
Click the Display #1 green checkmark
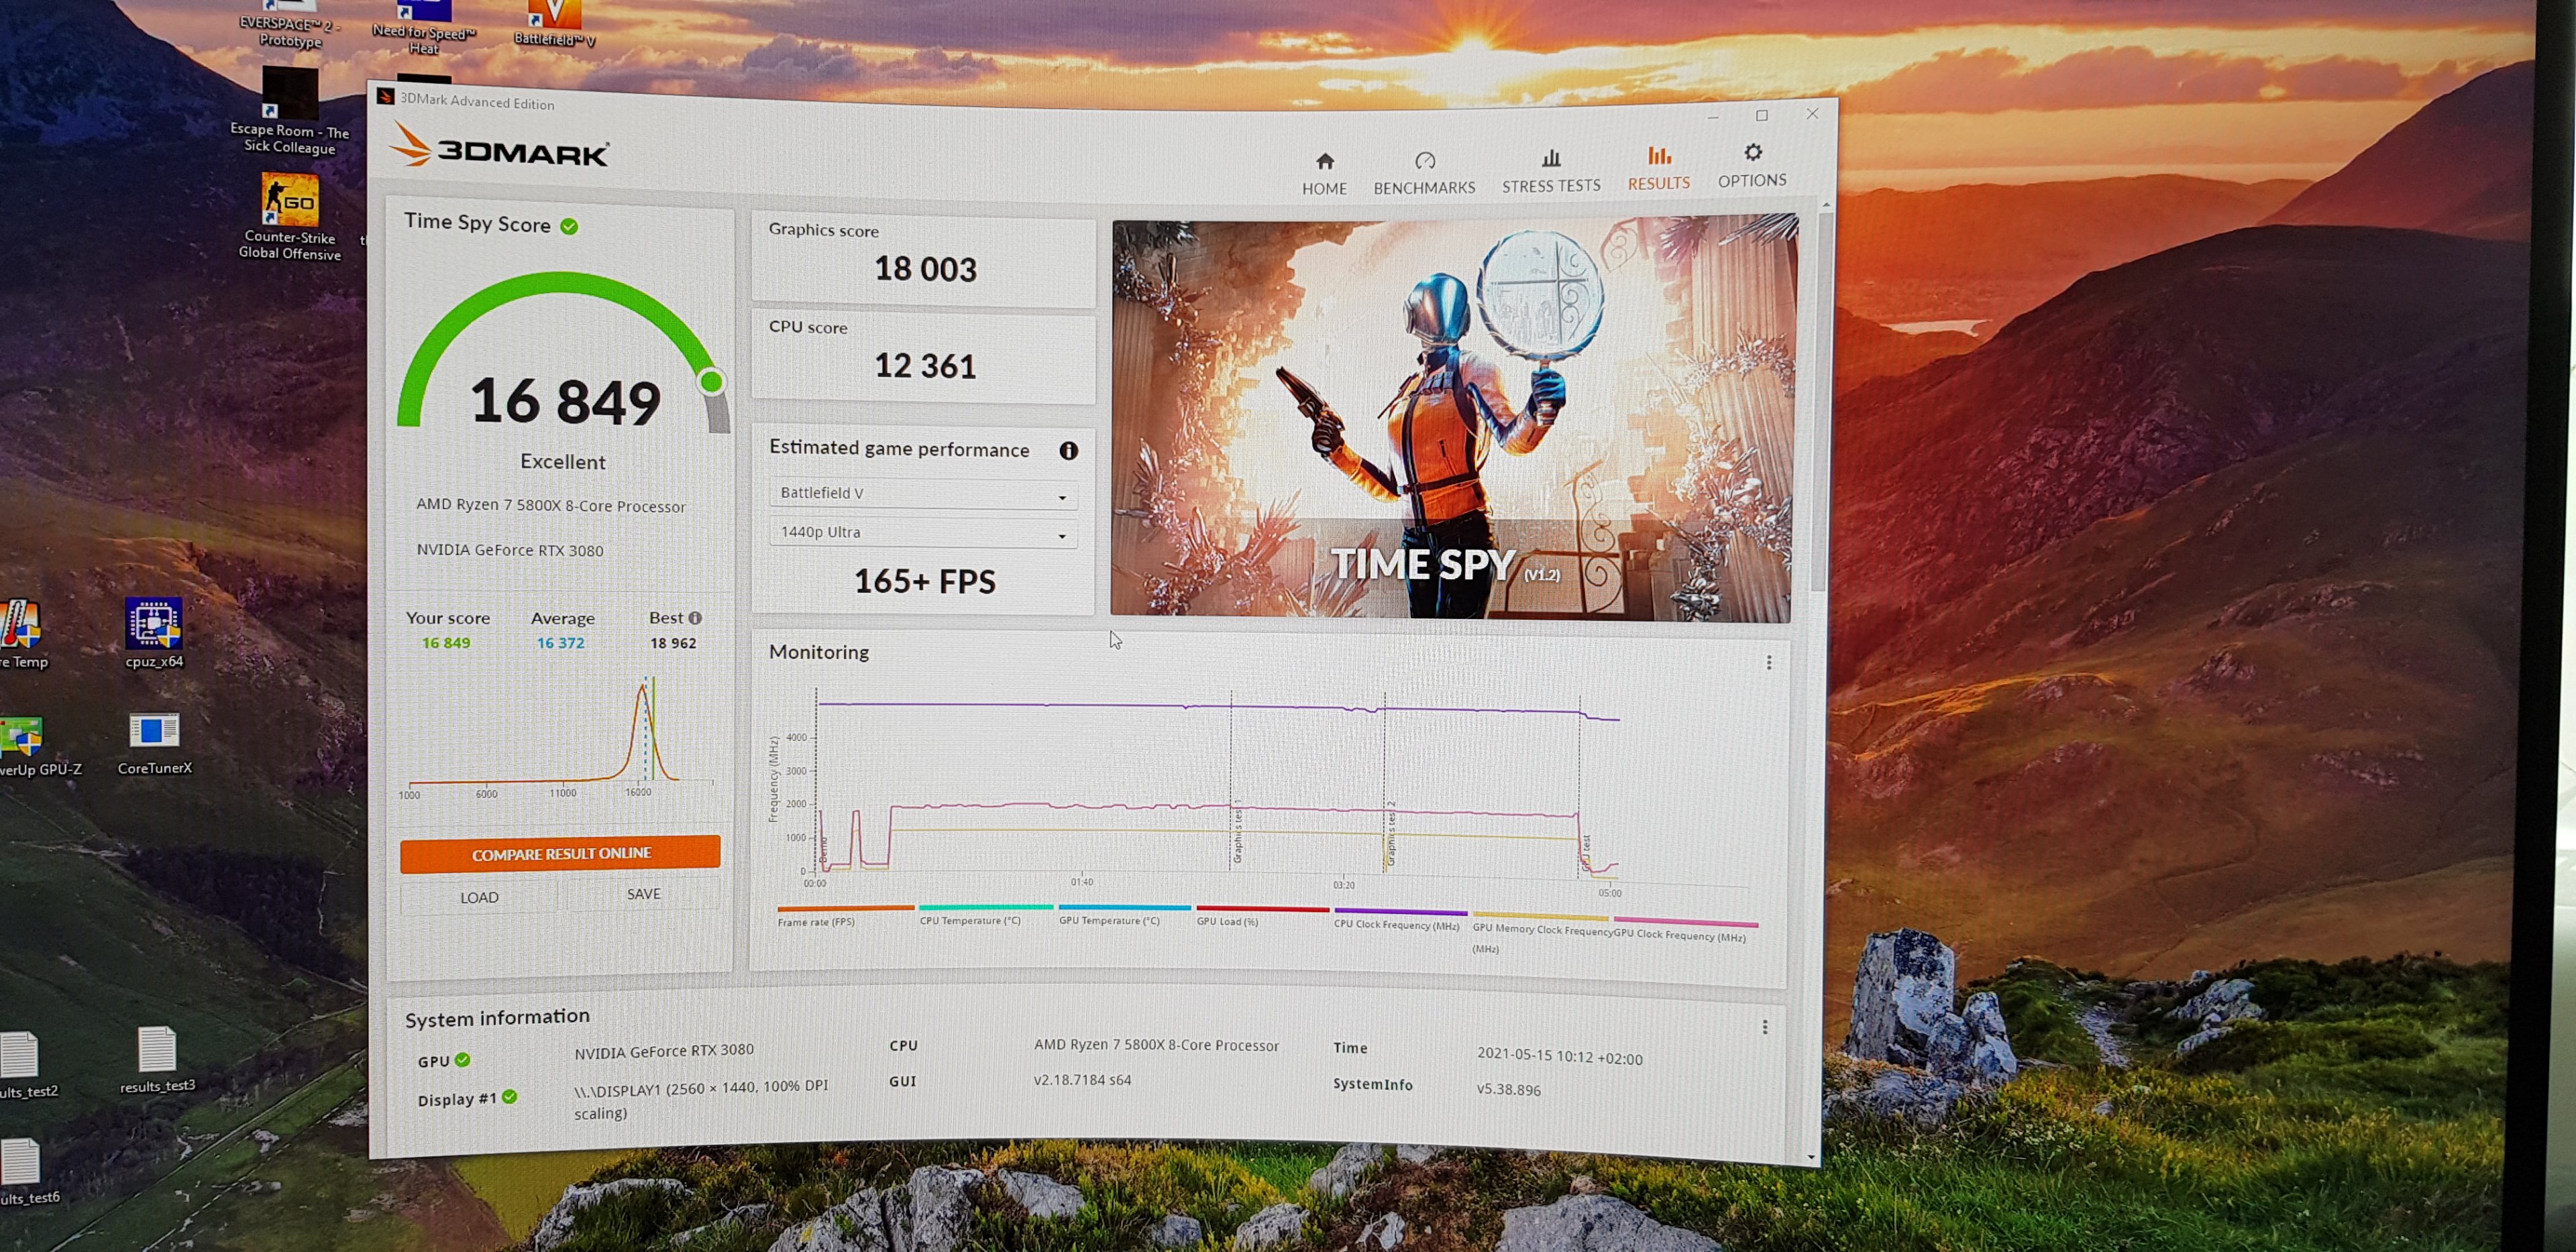[x=510, y=1097]
